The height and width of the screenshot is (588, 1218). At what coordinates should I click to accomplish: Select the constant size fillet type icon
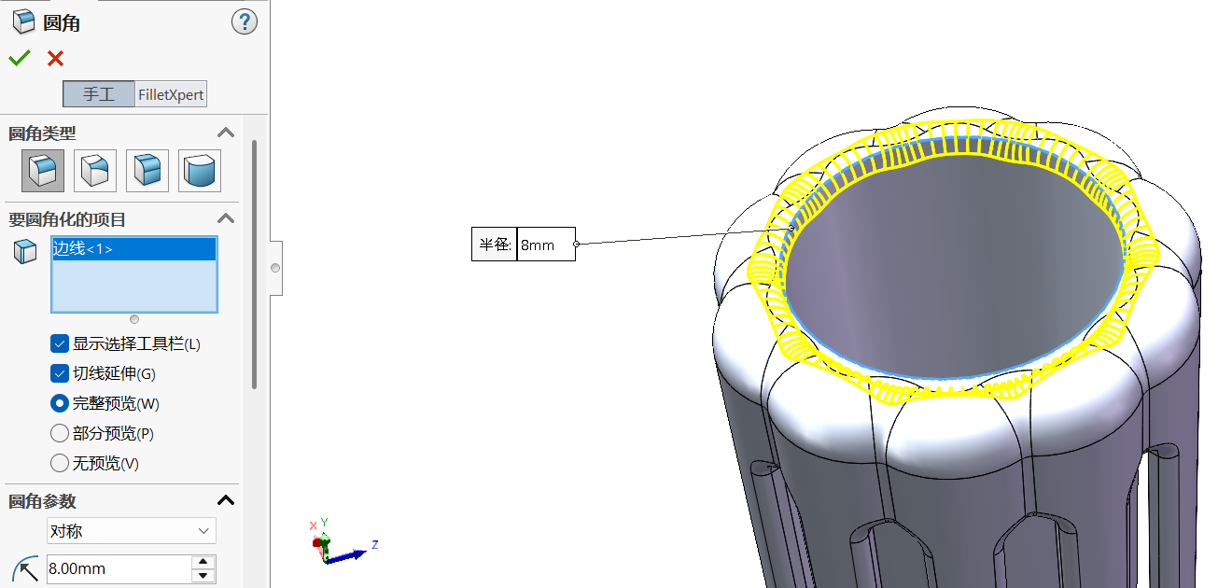43,171
